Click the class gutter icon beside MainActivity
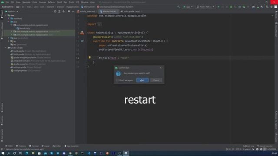The image size is (278, 156). (x=82, y=32)
